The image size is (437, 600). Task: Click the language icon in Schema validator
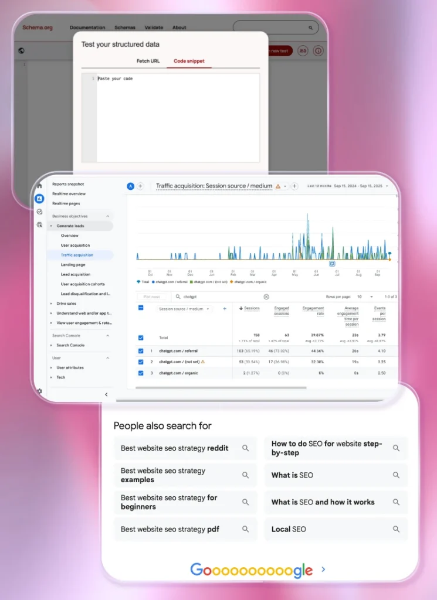[303, 50]
